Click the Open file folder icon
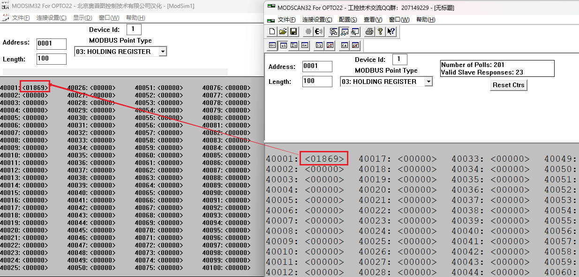The height and width of the screenshot is (277, 579). (283, 31)
